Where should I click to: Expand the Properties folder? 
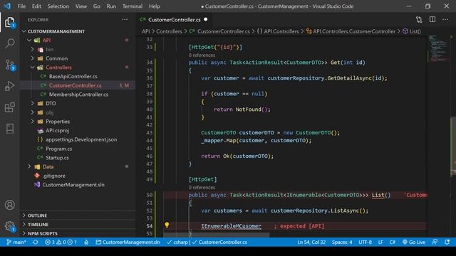point(32,122)
